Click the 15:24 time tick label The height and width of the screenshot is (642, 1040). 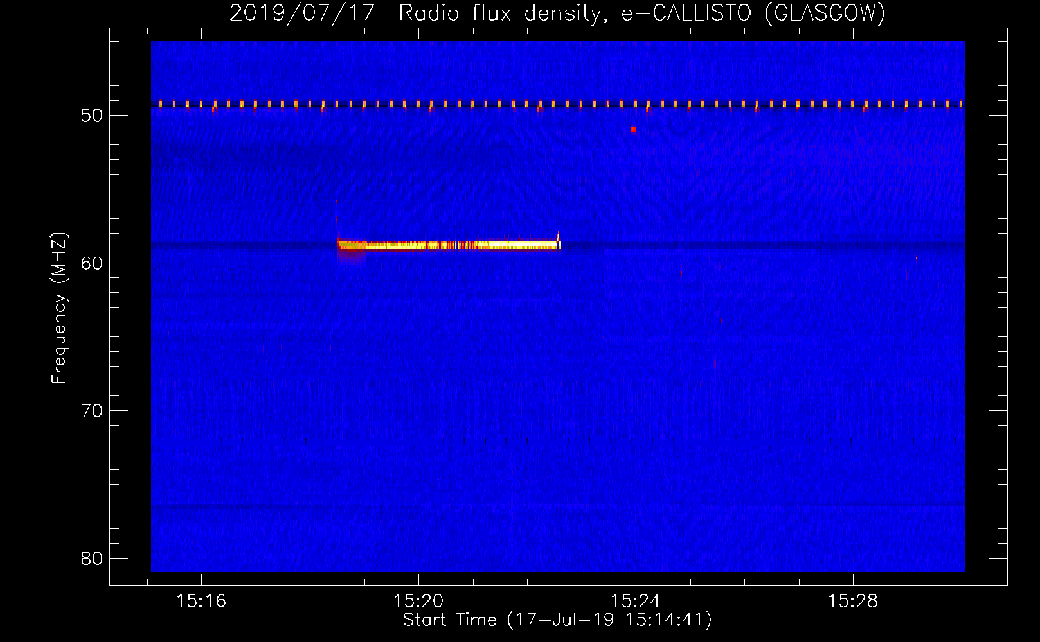(636, 602)
